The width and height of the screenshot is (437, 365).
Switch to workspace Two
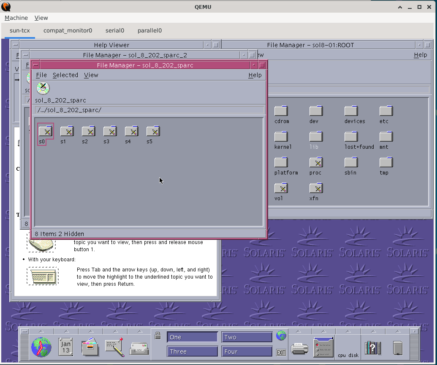[x=247, y=337]
